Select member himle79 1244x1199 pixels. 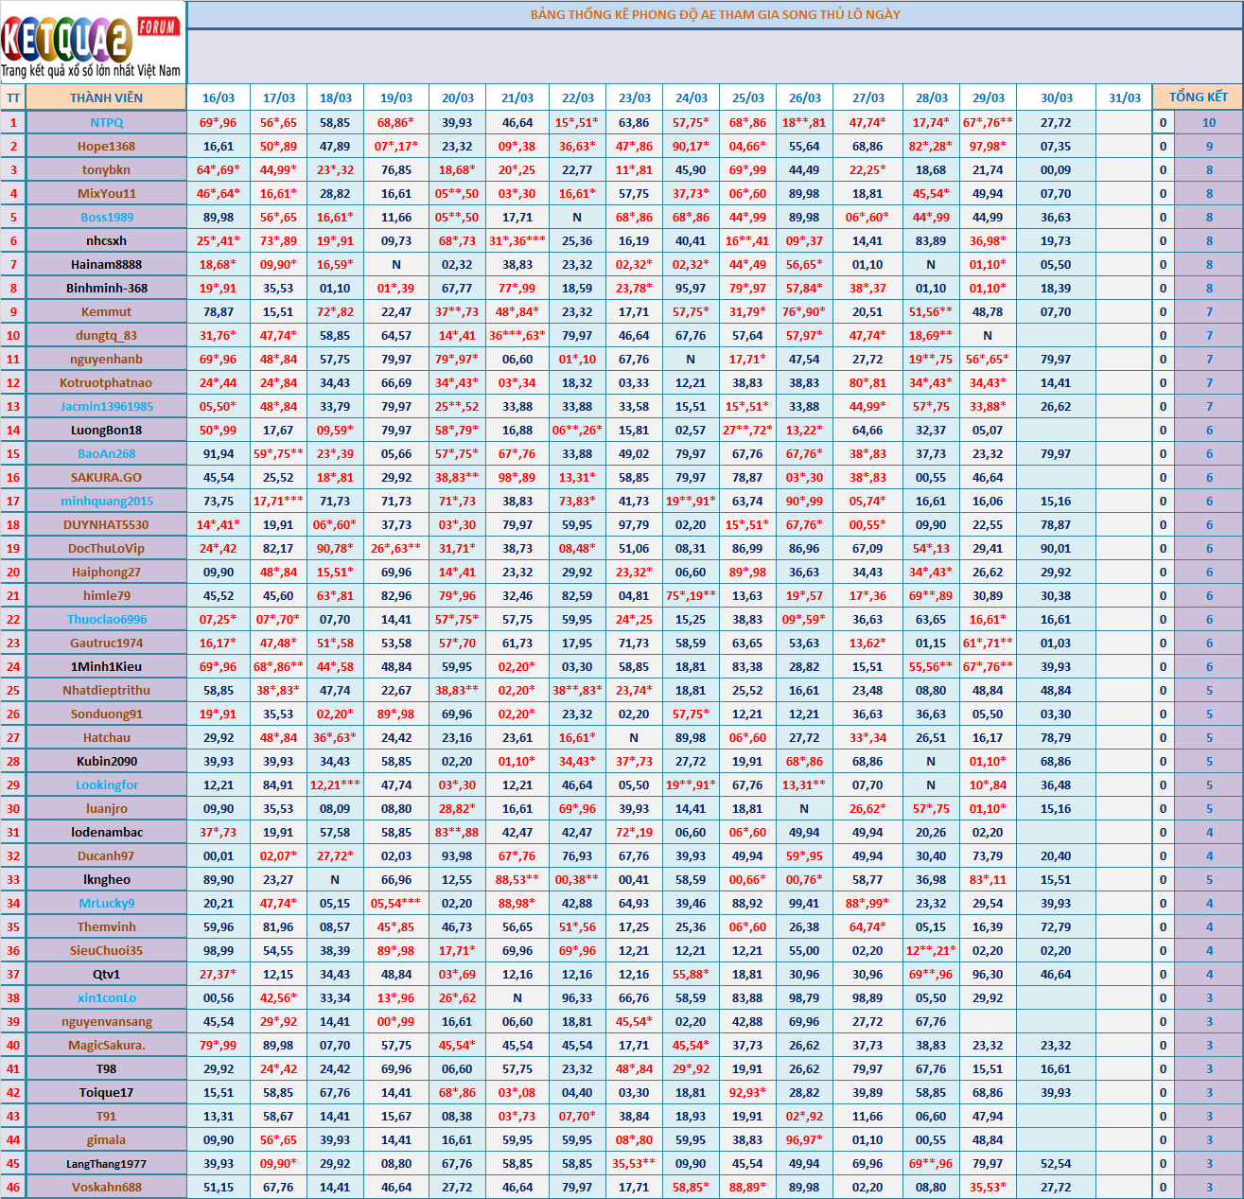107,595
